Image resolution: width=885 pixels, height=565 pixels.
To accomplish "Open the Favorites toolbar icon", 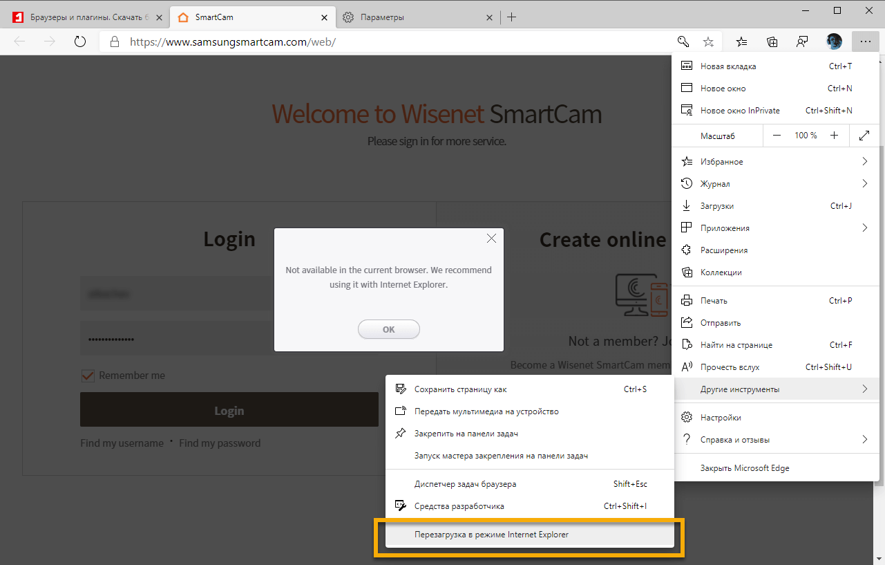I will pyautogui.click(x=742, y=41).
